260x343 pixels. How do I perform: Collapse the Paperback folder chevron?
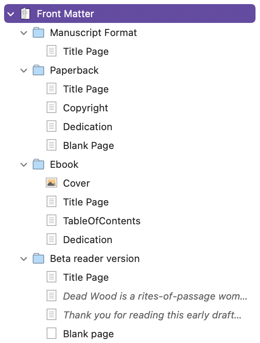coord(24,71)
